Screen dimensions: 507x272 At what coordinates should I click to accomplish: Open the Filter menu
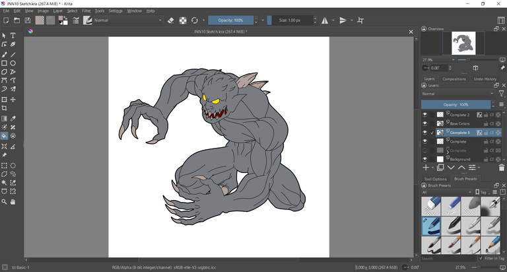[x=86, y=11]
